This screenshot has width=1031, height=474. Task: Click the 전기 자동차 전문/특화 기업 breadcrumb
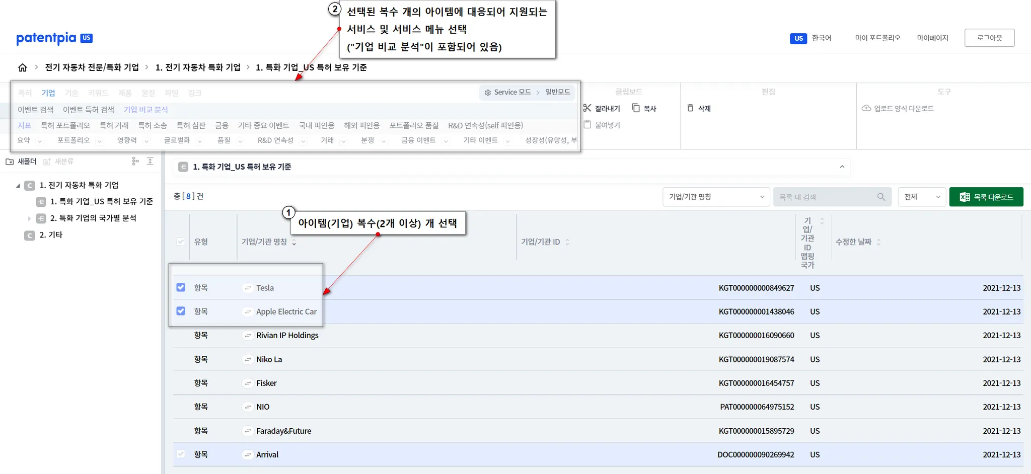pos(92,67)
